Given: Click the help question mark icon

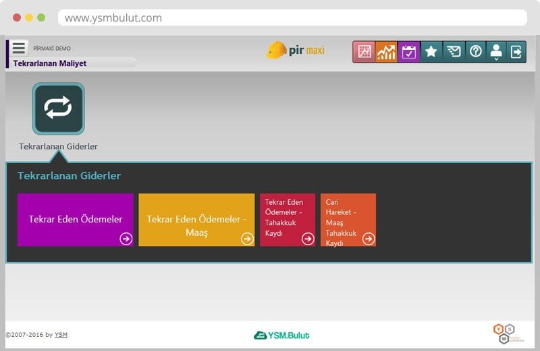Looking at the screenshot, I should pos(475,52).
